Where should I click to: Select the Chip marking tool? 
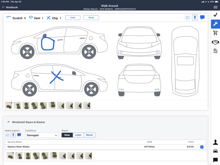coord(54,18)
